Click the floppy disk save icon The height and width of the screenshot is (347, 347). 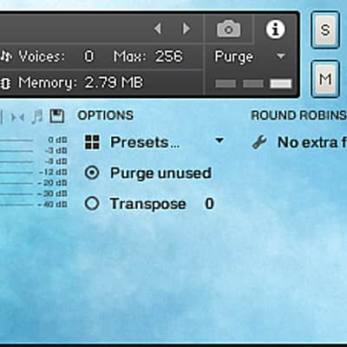point(56,116)
